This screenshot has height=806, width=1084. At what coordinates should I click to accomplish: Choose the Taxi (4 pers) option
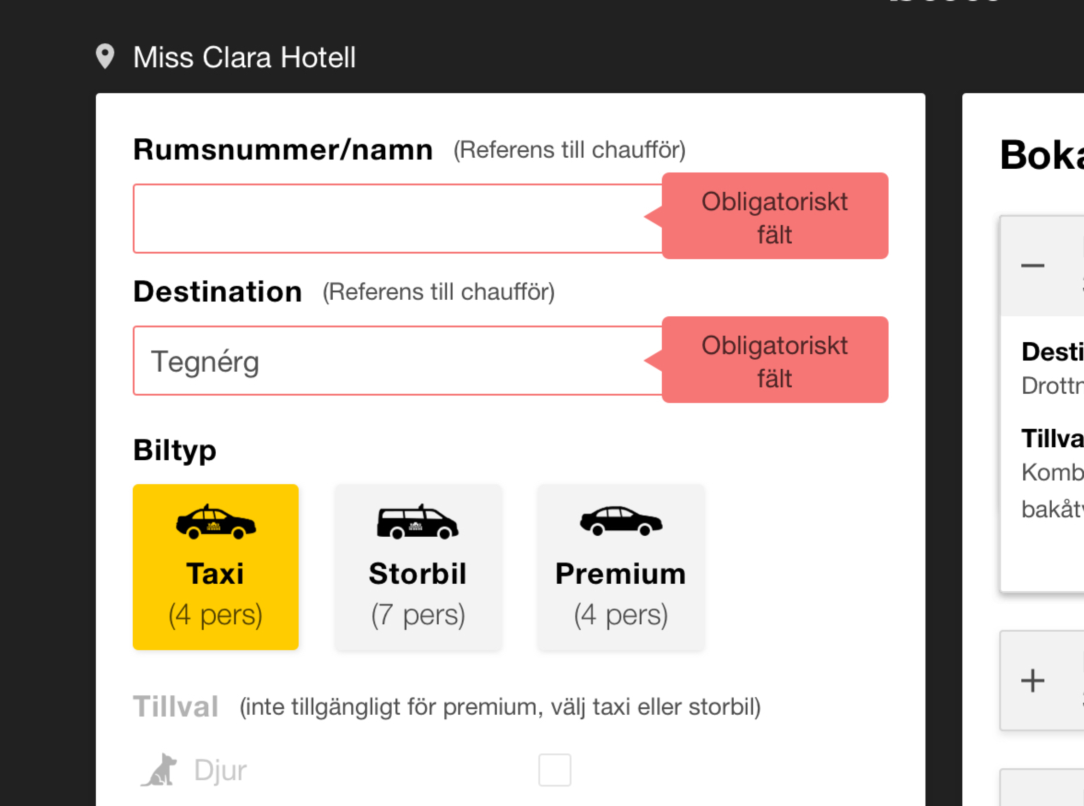216,567
